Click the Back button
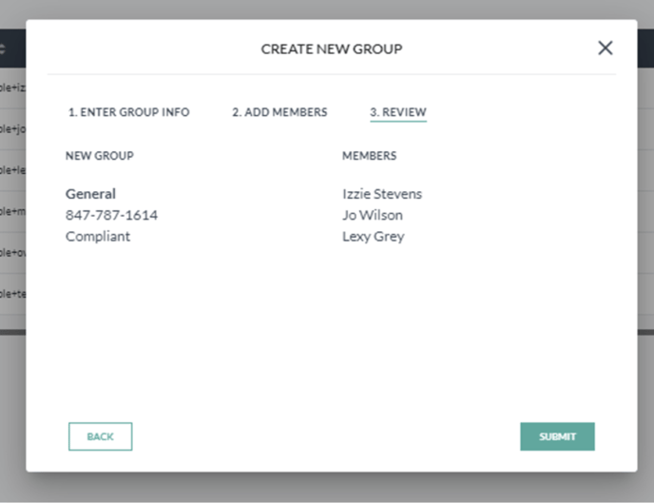Viewport: 654px width, 503px height. (x=100, y=436)
